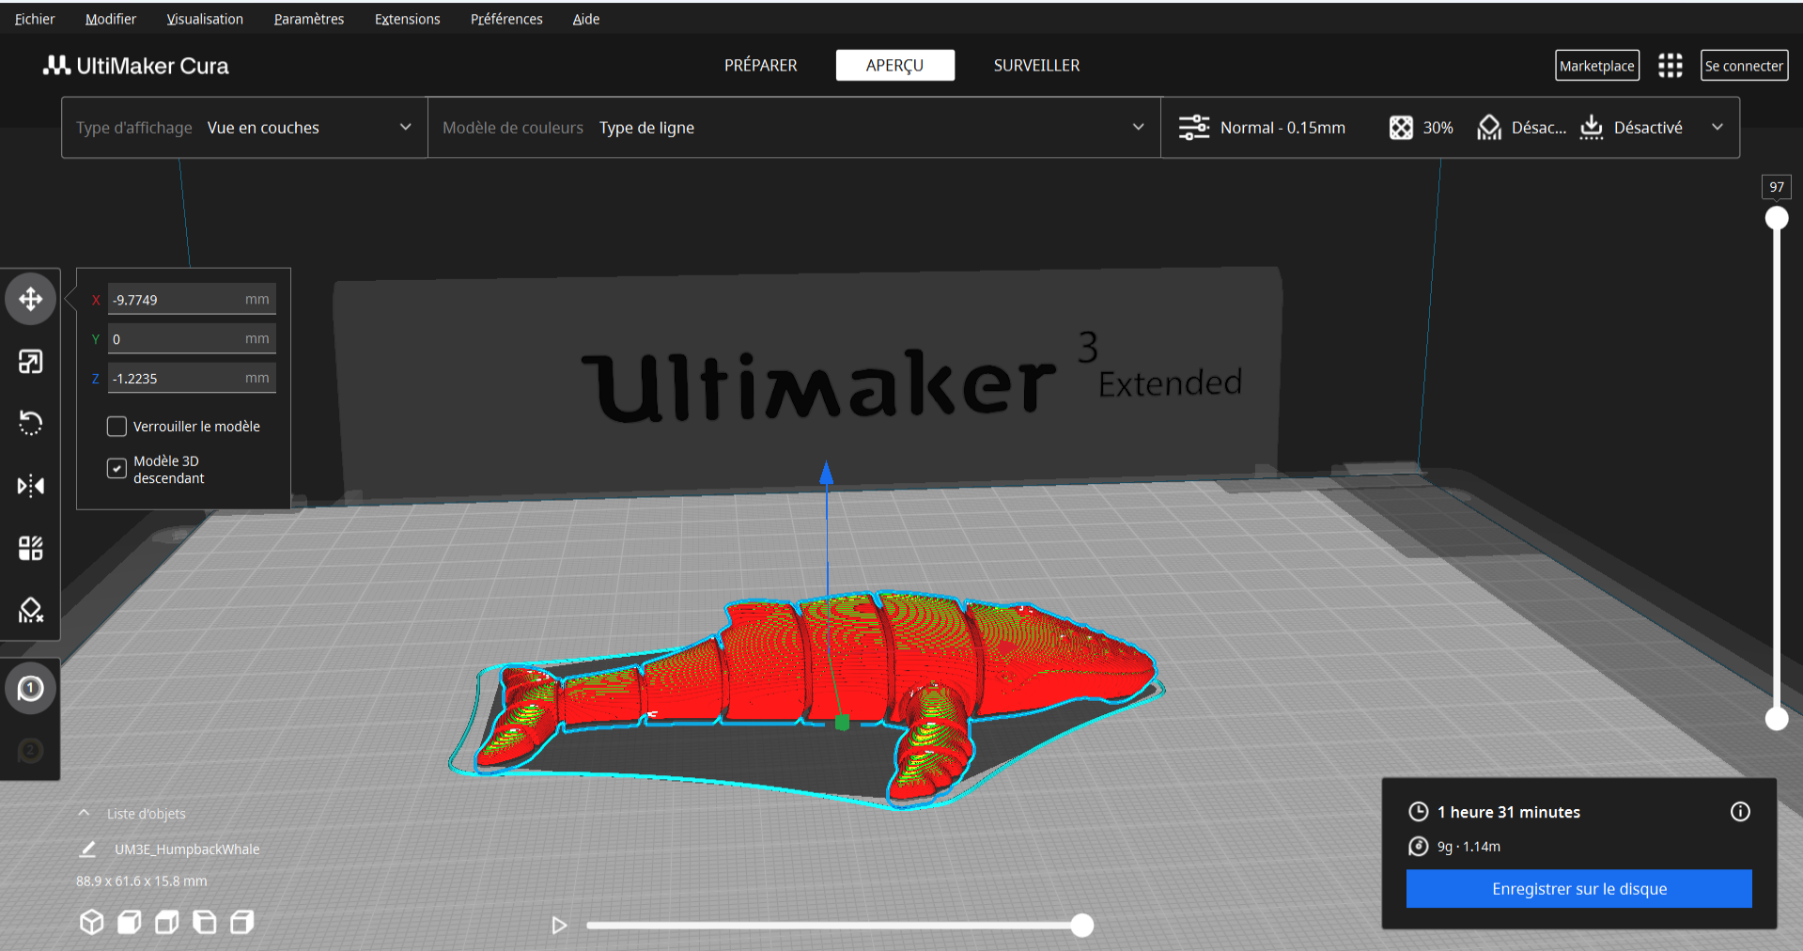Select the Support Blocker tool
Screen dimensions: 1803x951
pyautogui.click(x=31, y=611)
